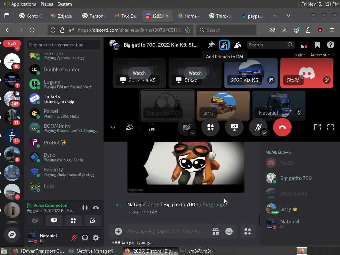Share screen button under Voice Connected

point(54,221)
